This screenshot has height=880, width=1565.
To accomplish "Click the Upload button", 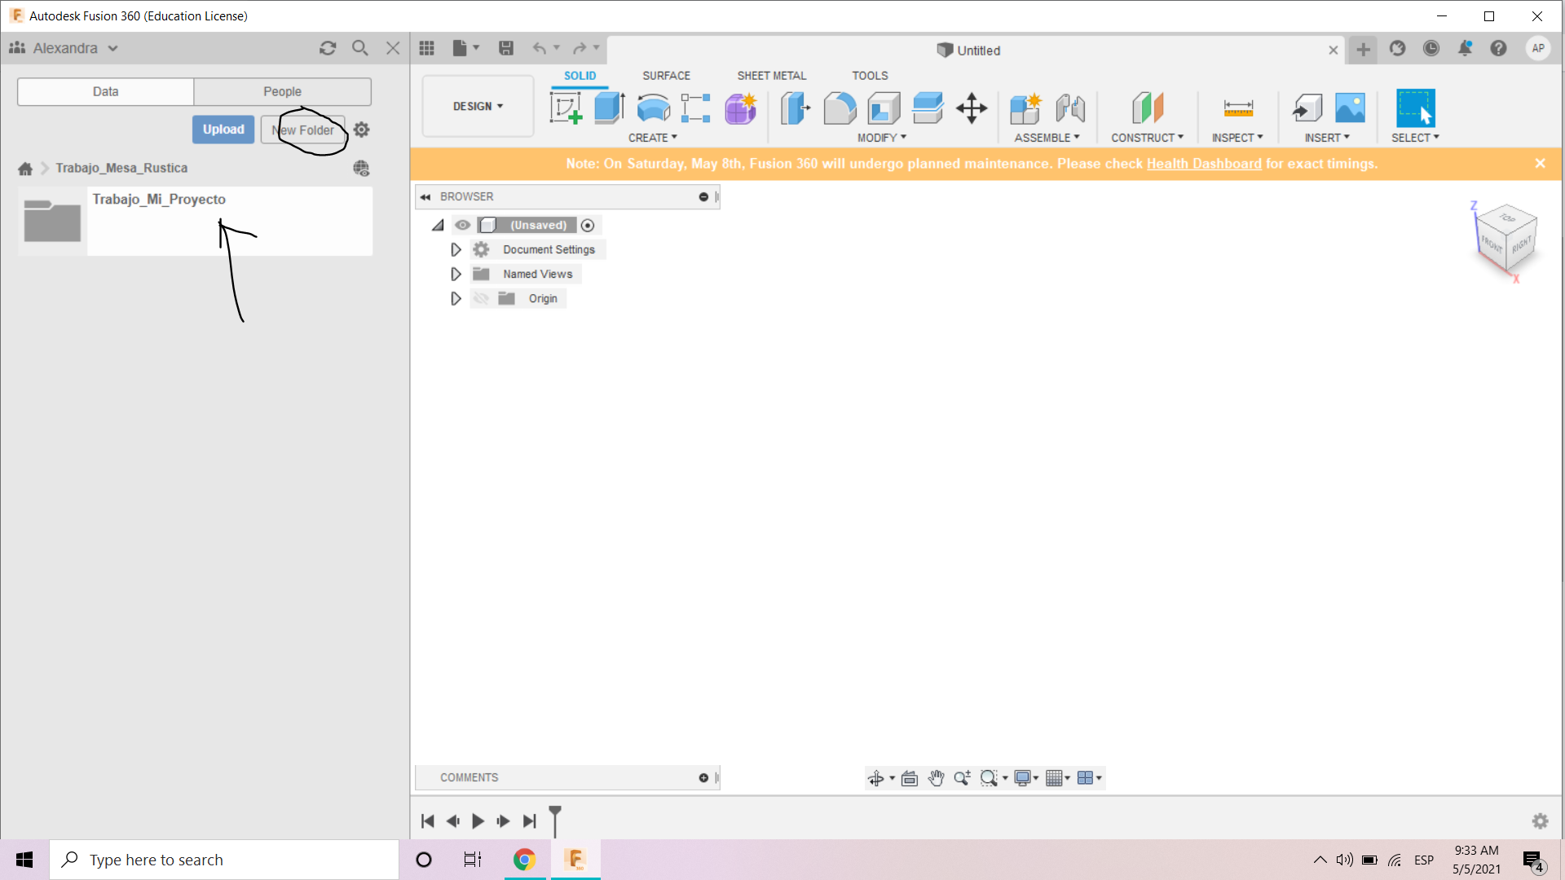I will coord(223,130).
